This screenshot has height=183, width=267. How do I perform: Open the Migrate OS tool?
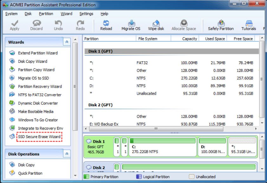(x=131, y=25)
